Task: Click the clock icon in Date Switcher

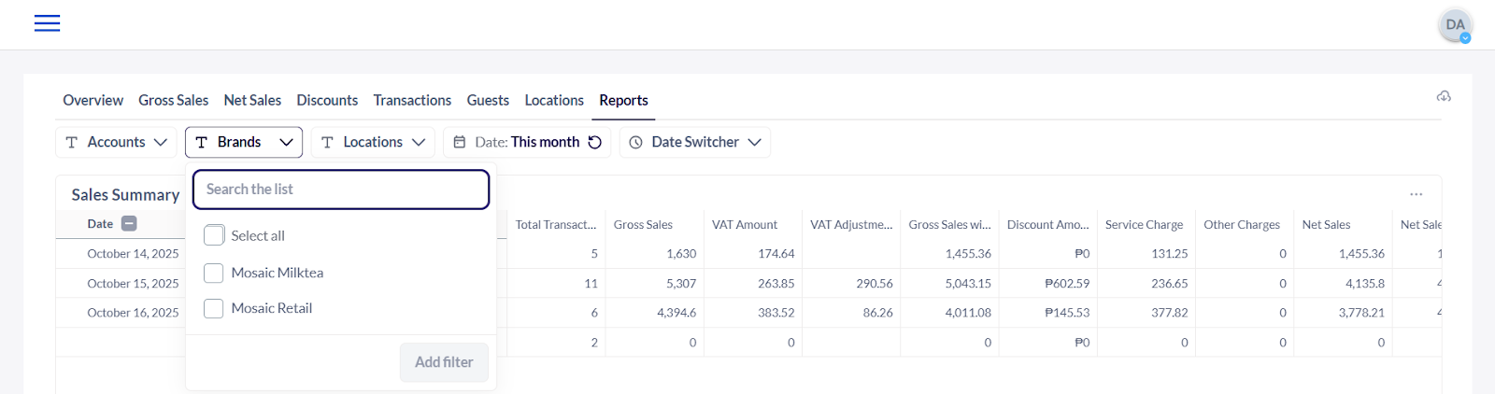Action: coord(636,142)
